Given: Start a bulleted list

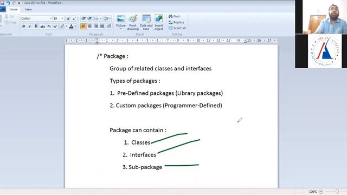Looking at the screenshot, I should (97, 18).
